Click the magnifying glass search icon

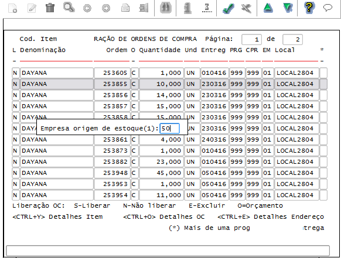[69, 8]
